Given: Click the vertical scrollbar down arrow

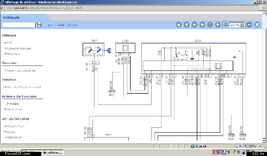Looking at the screenshot, I should [x=264, y=140].
